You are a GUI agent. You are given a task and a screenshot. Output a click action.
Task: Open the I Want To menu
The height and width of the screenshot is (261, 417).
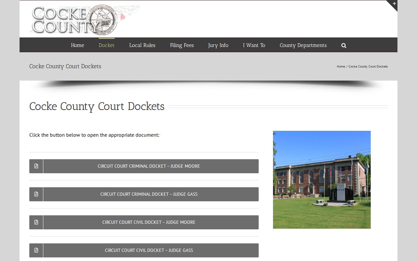[254, 45]
